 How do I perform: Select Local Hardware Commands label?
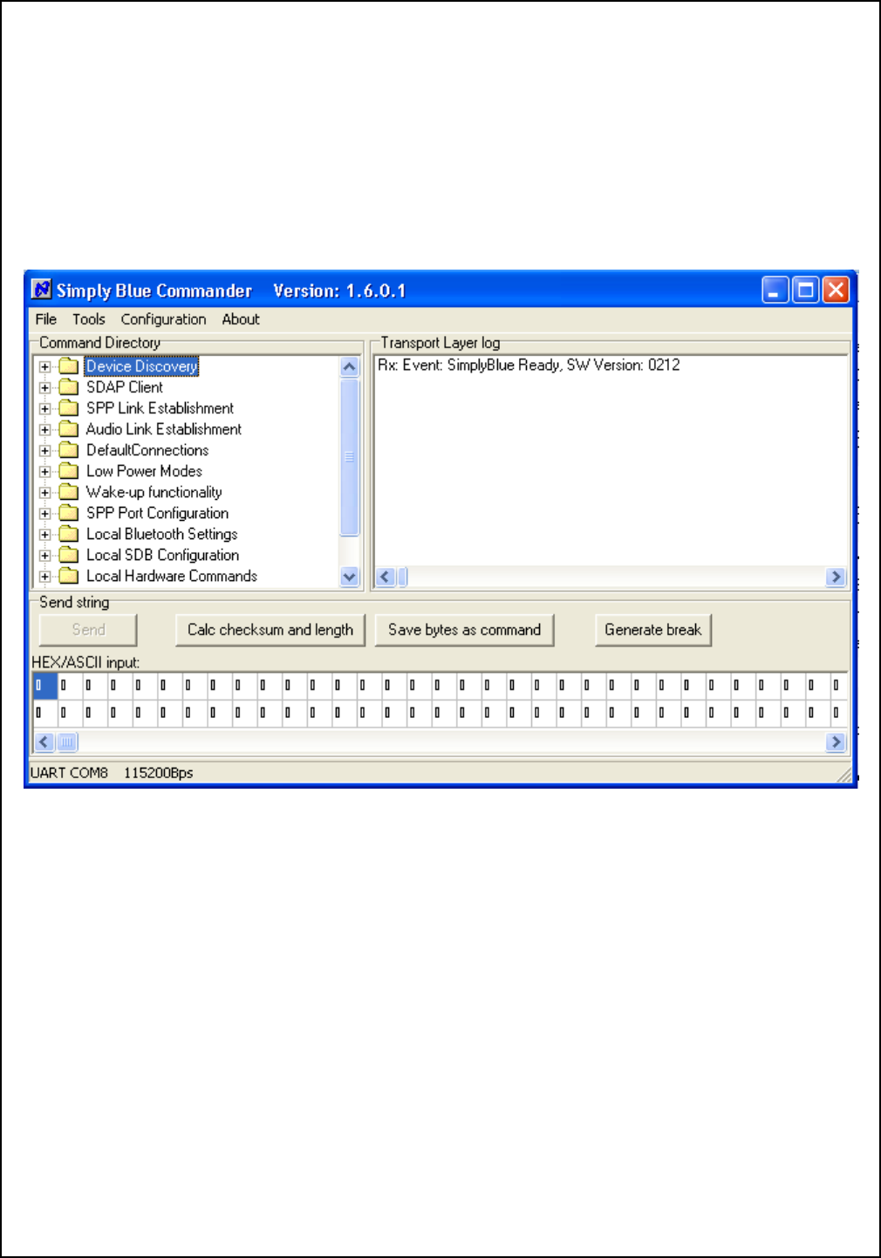point(172,576)
